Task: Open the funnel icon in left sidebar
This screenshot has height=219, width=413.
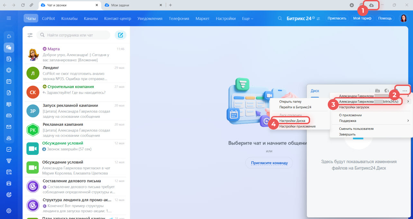Action: coord(9,161)
